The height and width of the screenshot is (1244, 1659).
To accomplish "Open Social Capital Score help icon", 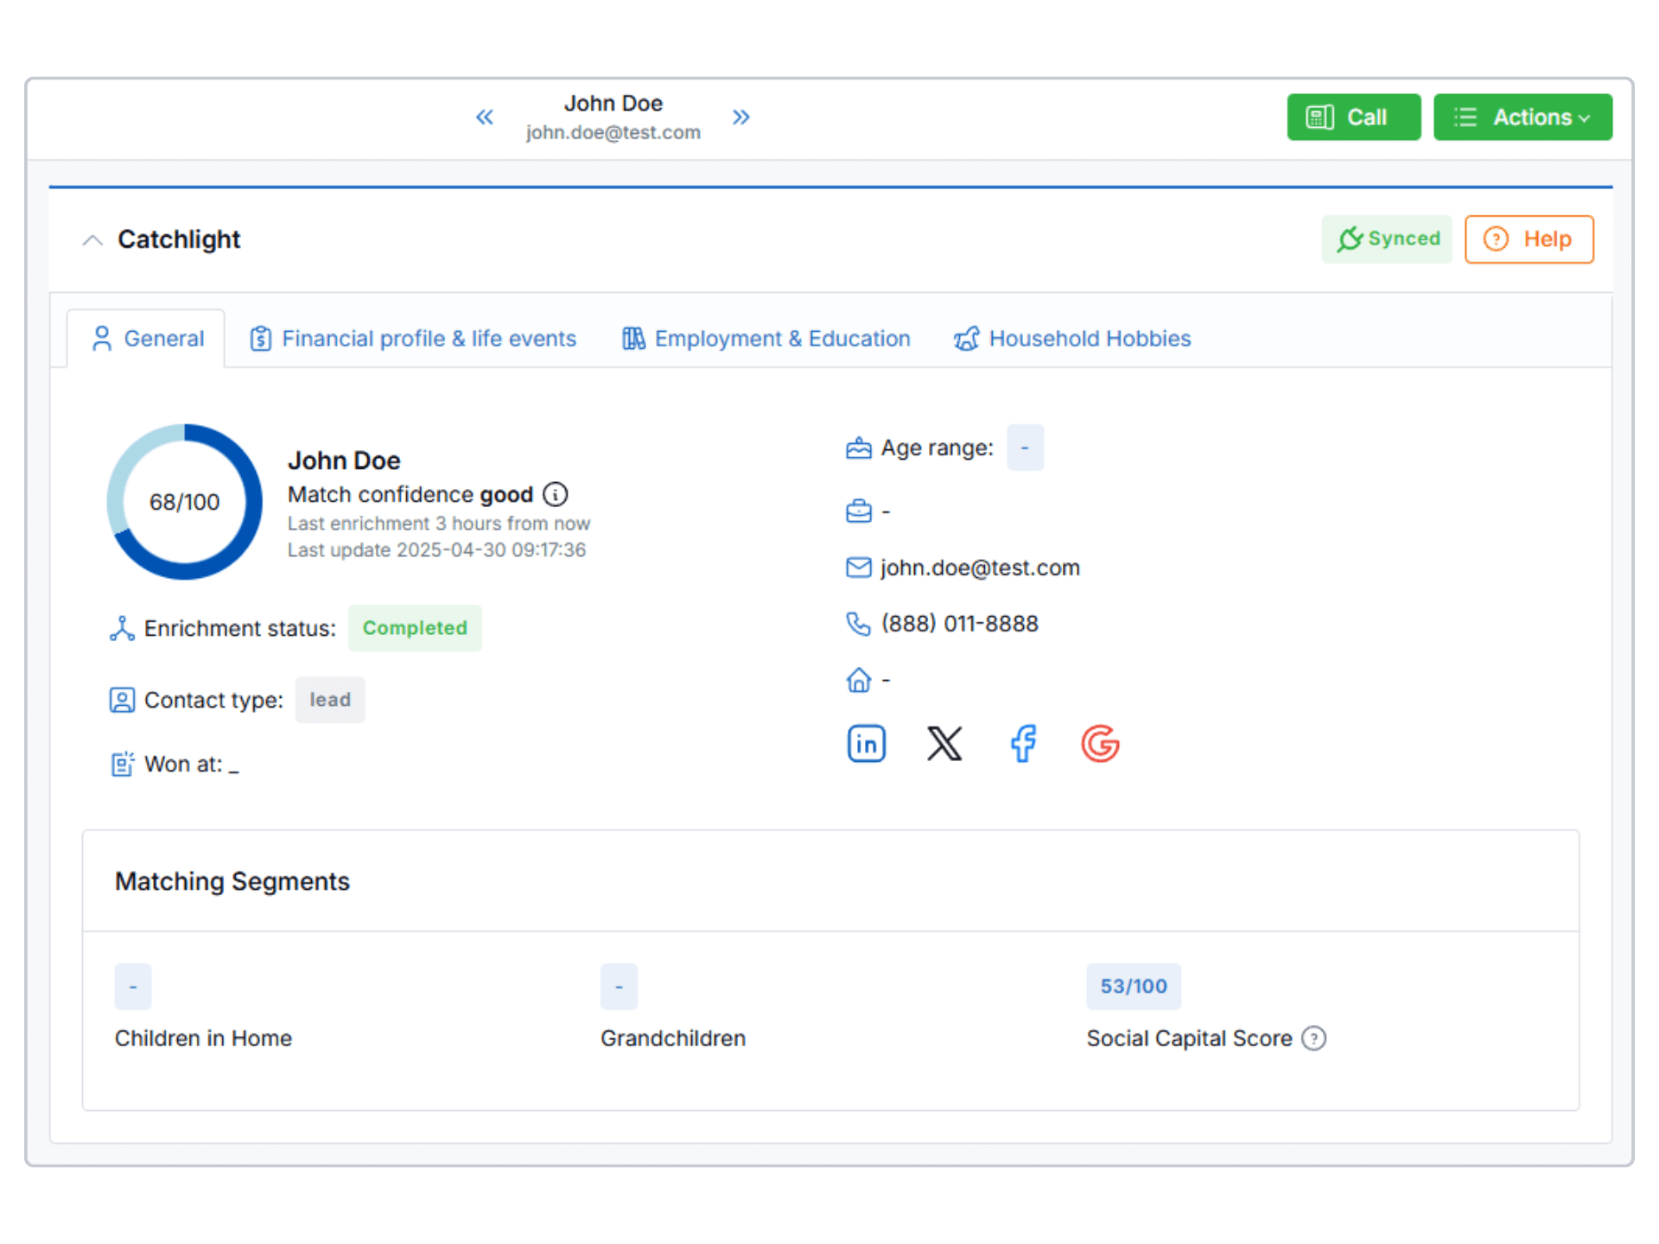I will pos(1313,1038).
